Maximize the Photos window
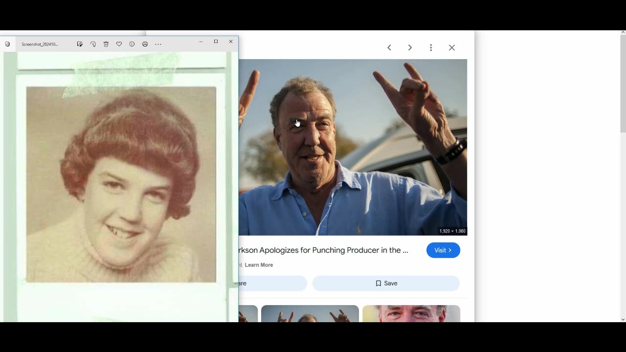Viewport: 626px width, 352px height. pos(216,42)
